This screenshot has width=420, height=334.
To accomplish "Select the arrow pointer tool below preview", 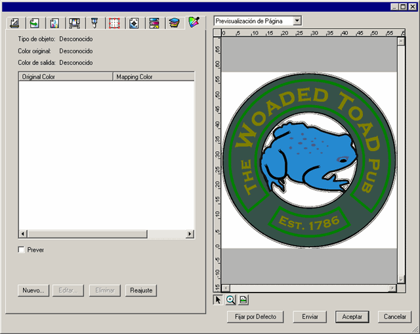I will click(218, 300).
